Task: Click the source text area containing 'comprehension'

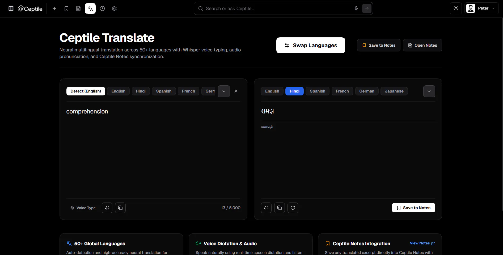Action: 153,150
